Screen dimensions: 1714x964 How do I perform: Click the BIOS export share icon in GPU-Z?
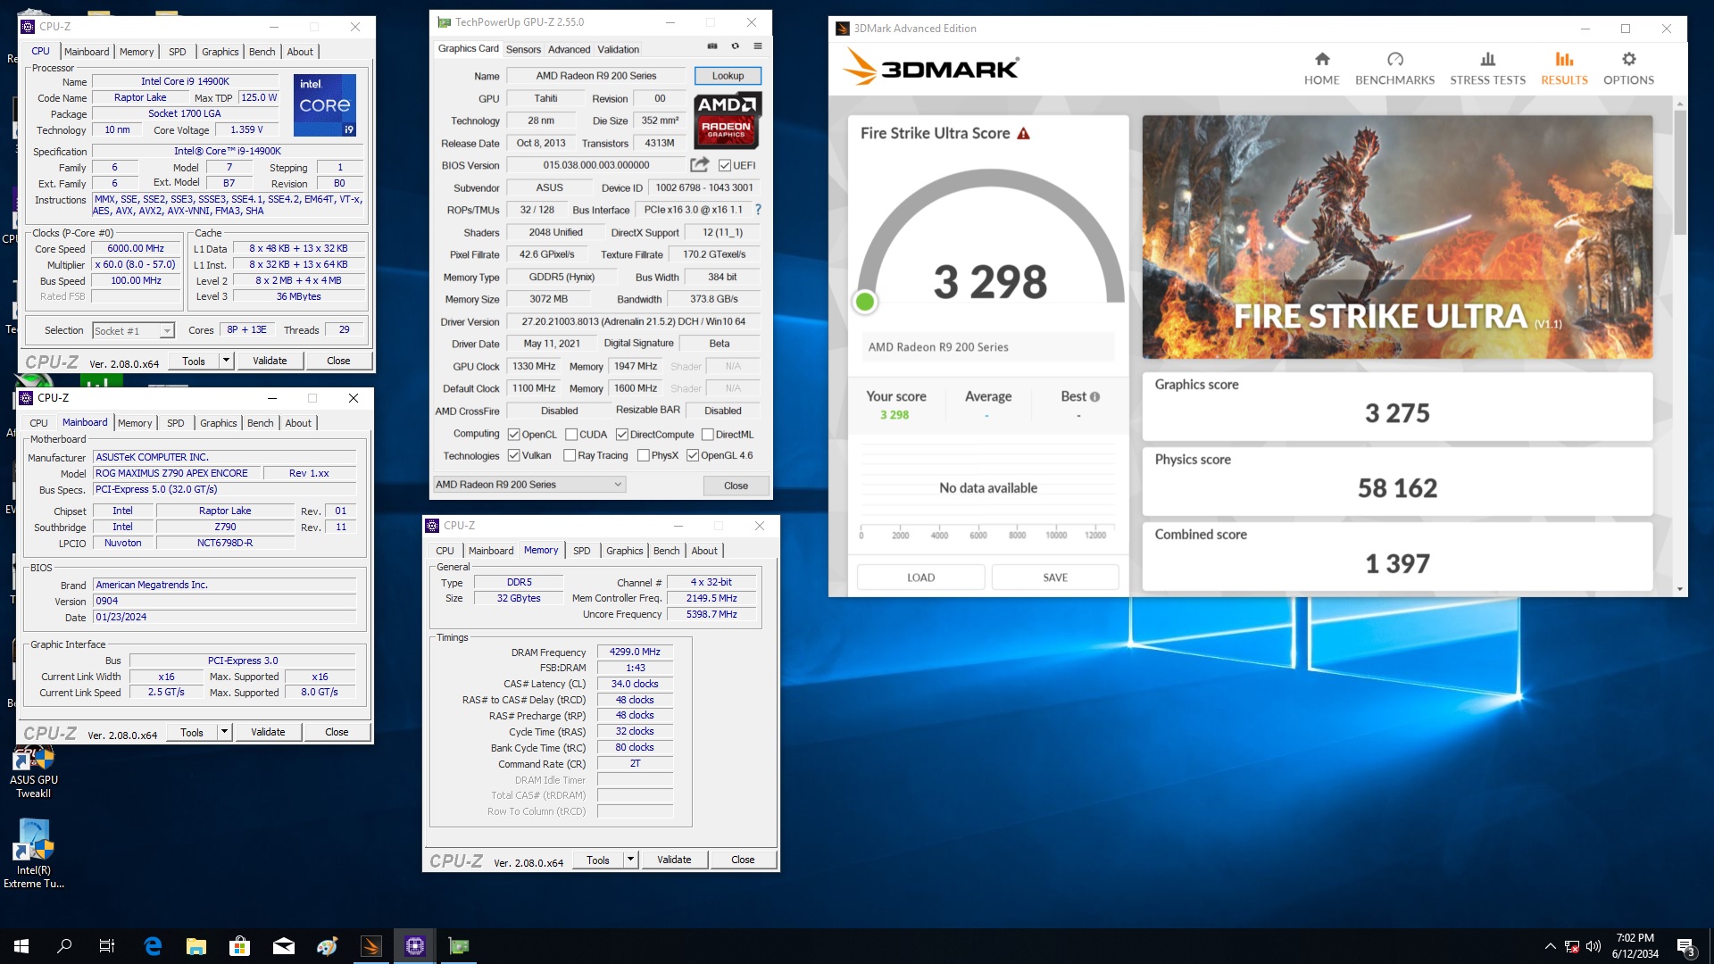click(699, 164)
